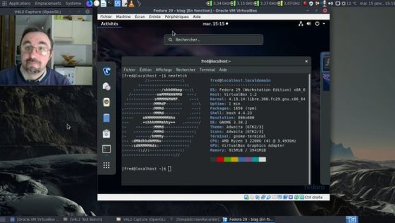Expand the GNOME system menu arrow

pos(324,24)
